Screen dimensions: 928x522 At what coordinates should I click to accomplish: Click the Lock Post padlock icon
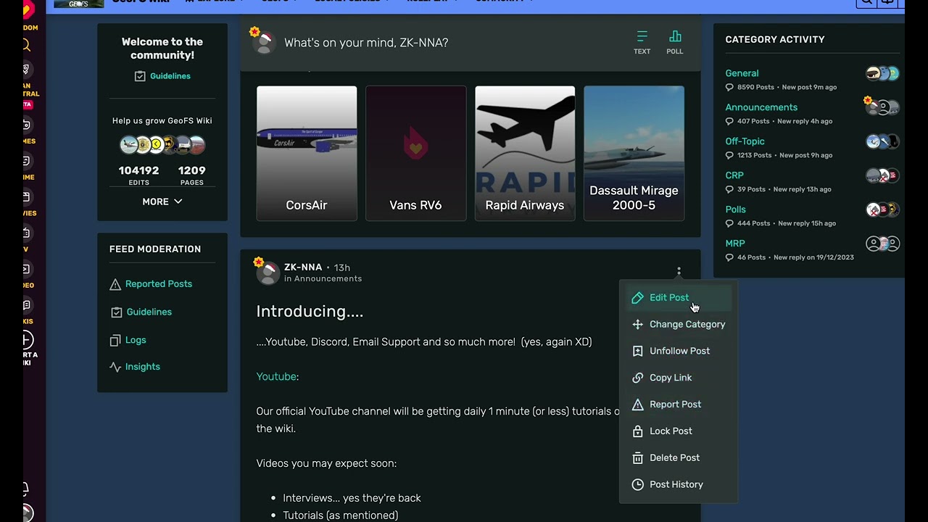pos(637,431)
